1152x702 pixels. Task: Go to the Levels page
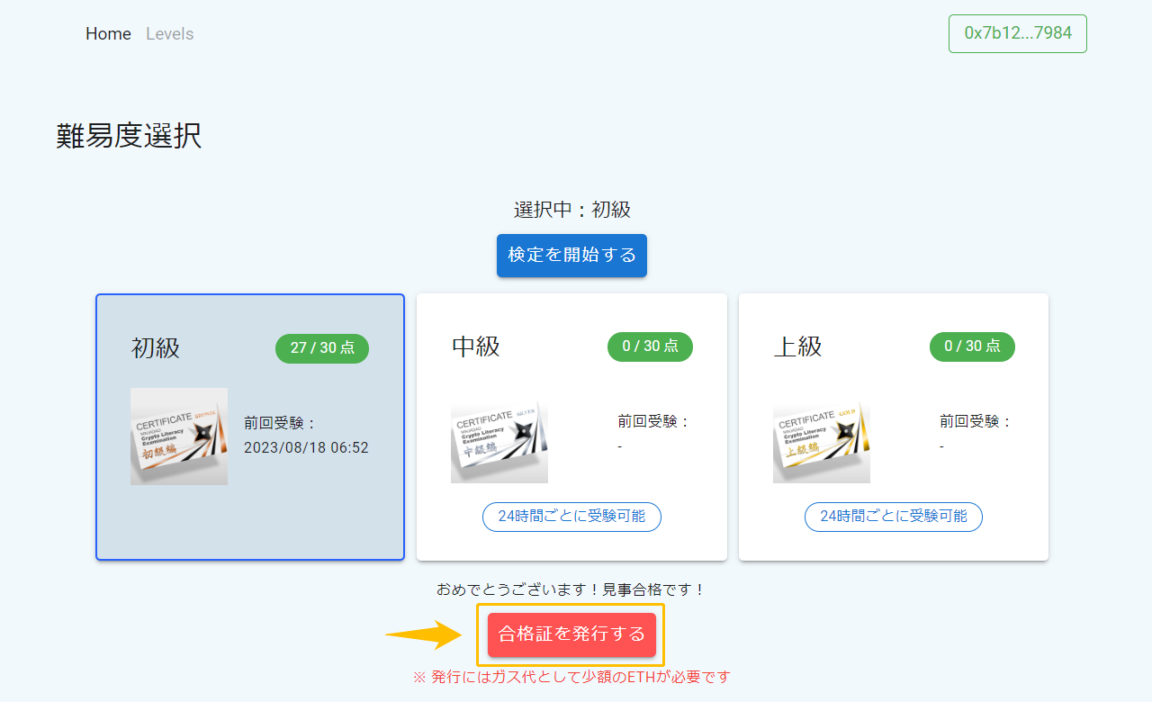(x=169, y=34)
